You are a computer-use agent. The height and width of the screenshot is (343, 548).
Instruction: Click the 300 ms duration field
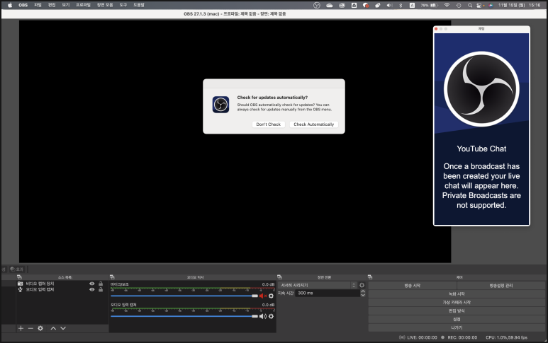click(328, 293)
